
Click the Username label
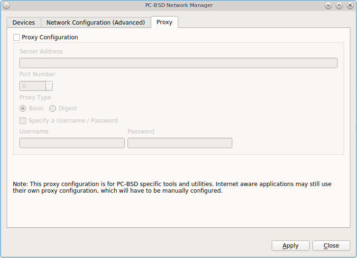click(34, 132)
